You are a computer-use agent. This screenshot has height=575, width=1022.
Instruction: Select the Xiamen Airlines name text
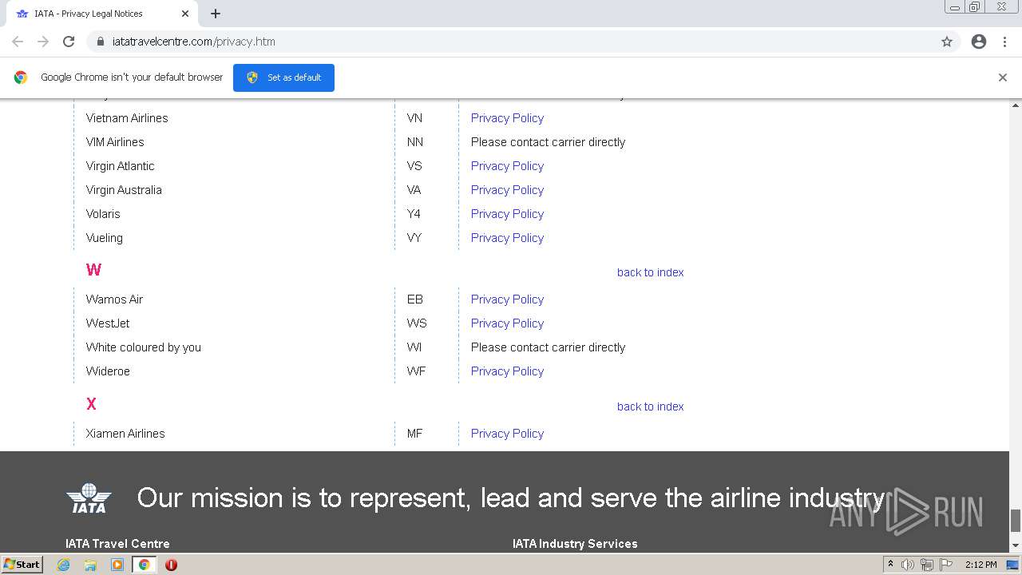pyautogui.click(x=125, y=434)
